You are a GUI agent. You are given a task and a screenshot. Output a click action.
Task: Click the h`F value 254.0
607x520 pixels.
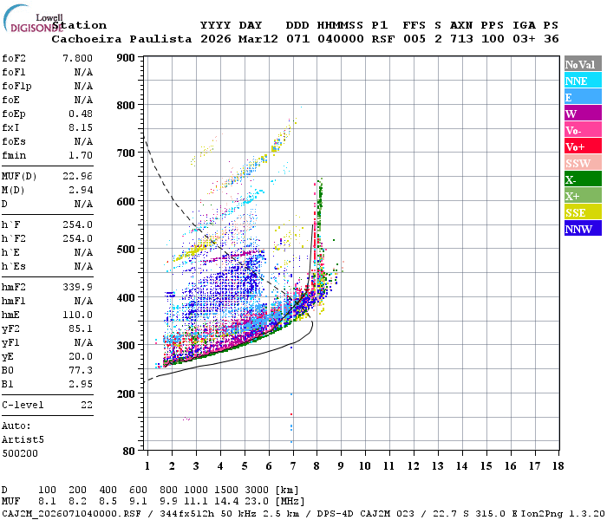coord(77,224)
